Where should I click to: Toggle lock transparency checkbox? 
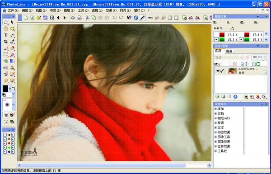pos(230,64)
